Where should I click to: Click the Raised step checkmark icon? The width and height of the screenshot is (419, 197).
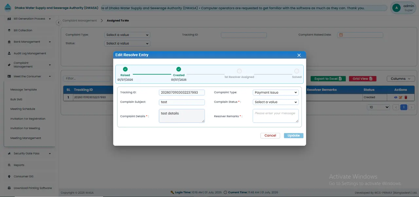(125, 69)
